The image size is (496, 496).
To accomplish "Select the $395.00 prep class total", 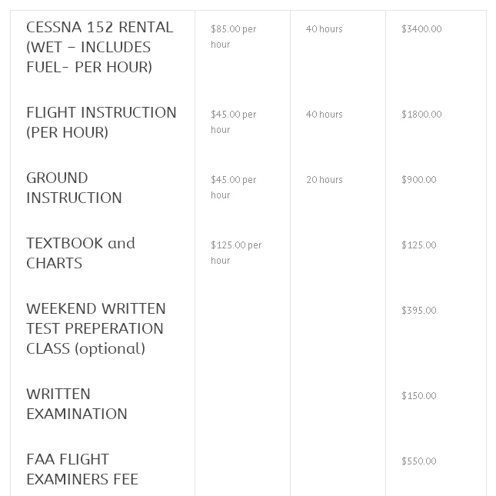I will point(419,311).
